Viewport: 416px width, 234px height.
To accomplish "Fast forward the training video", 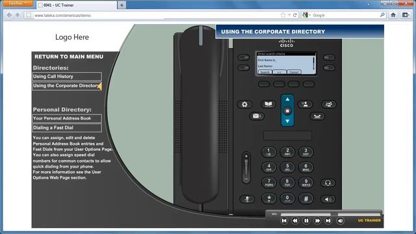I will [x=317, y=221].
